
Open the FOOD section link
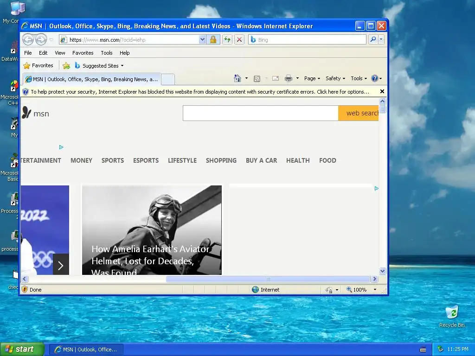click(327, 160)
